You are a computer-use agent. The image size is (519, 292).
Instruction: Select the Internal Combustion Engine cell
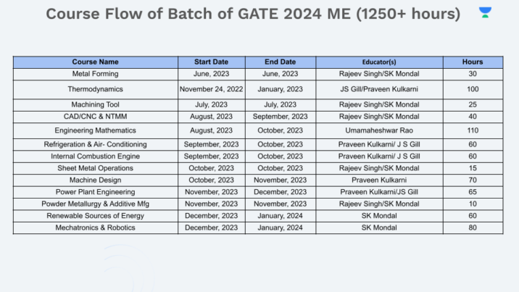96,157
